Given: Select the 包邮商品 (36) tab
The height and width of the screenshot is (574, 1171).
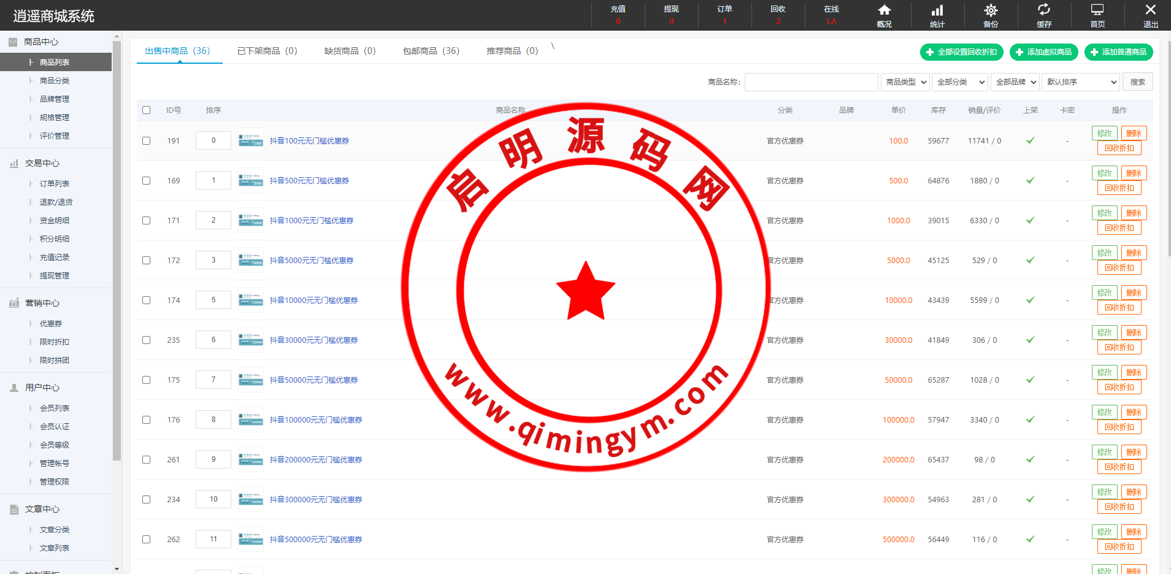Looking at the screenshot, I should 431,51.
